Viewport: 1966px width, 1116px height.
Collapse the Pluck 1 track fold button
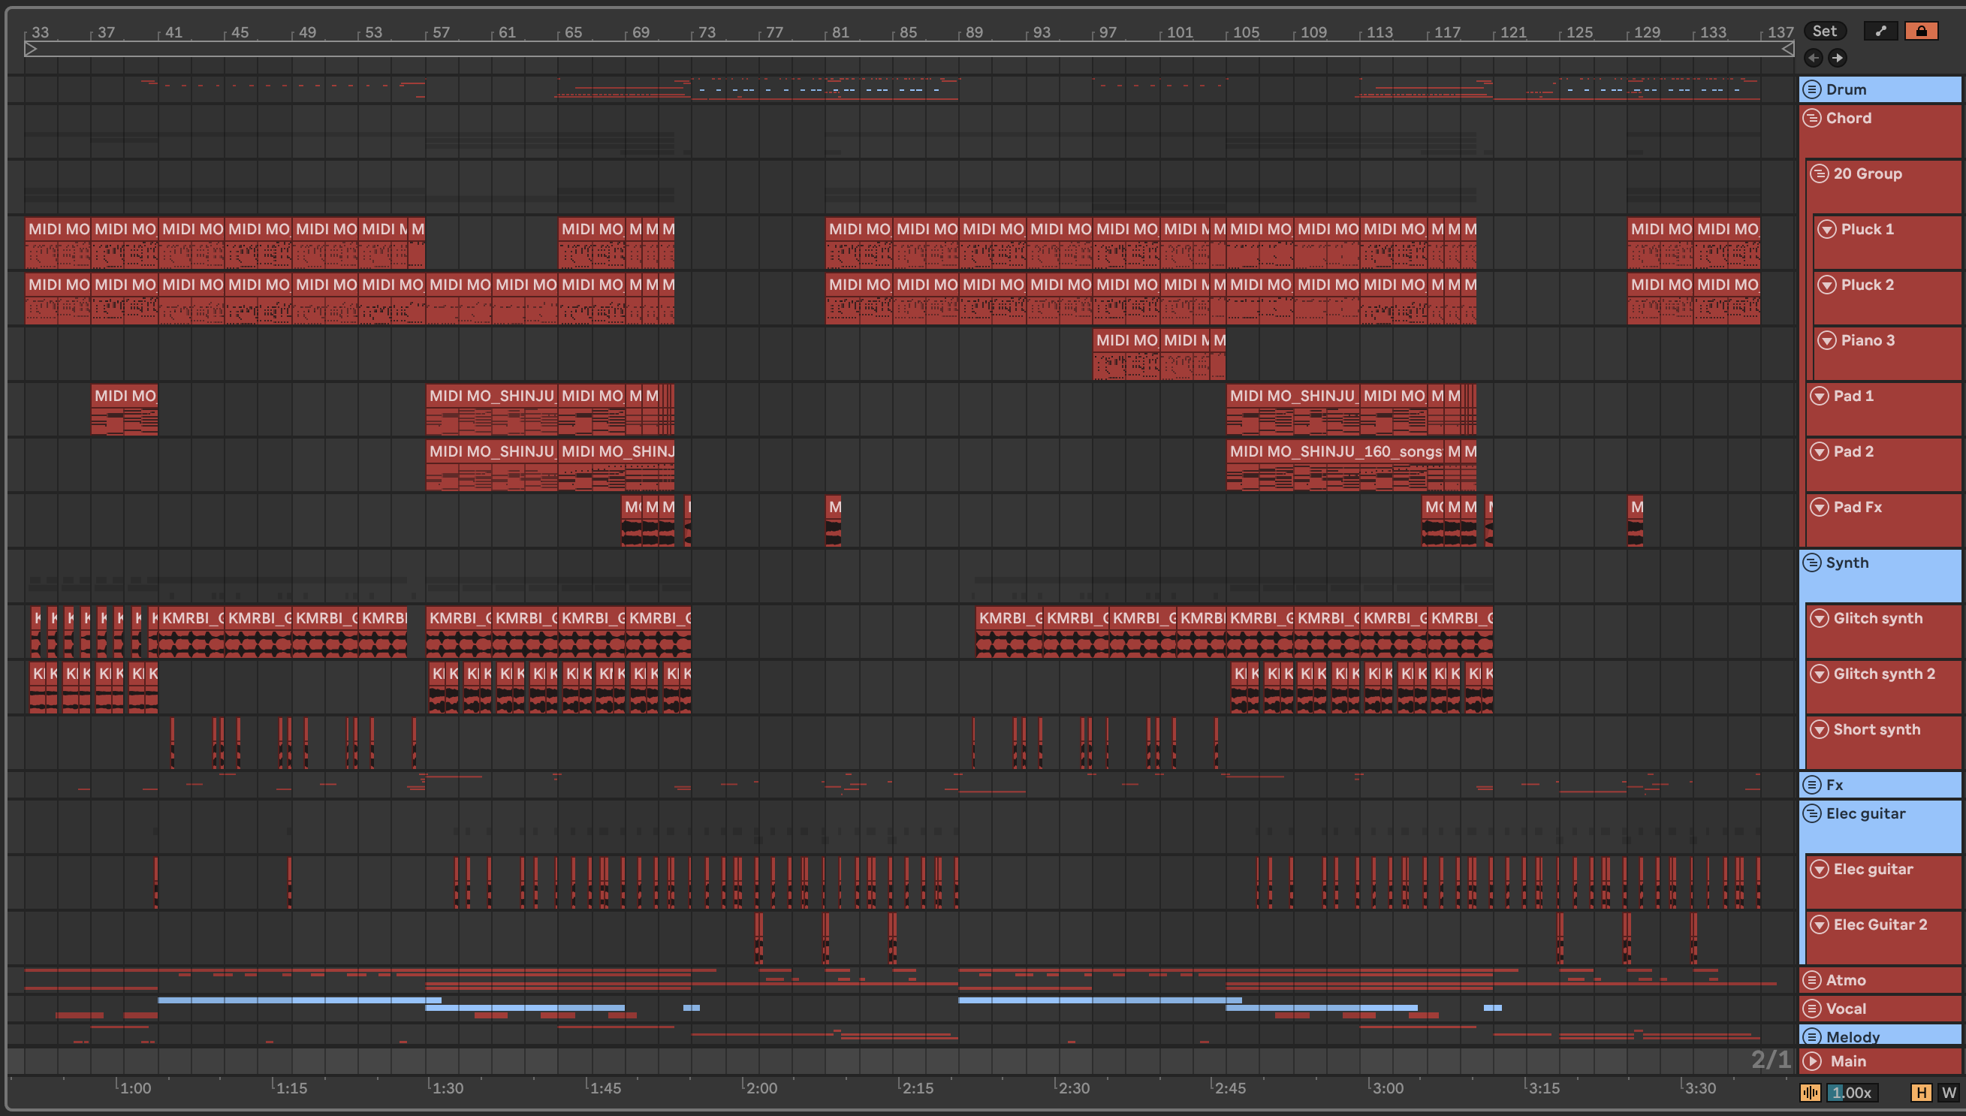(x=1826, y=229)
